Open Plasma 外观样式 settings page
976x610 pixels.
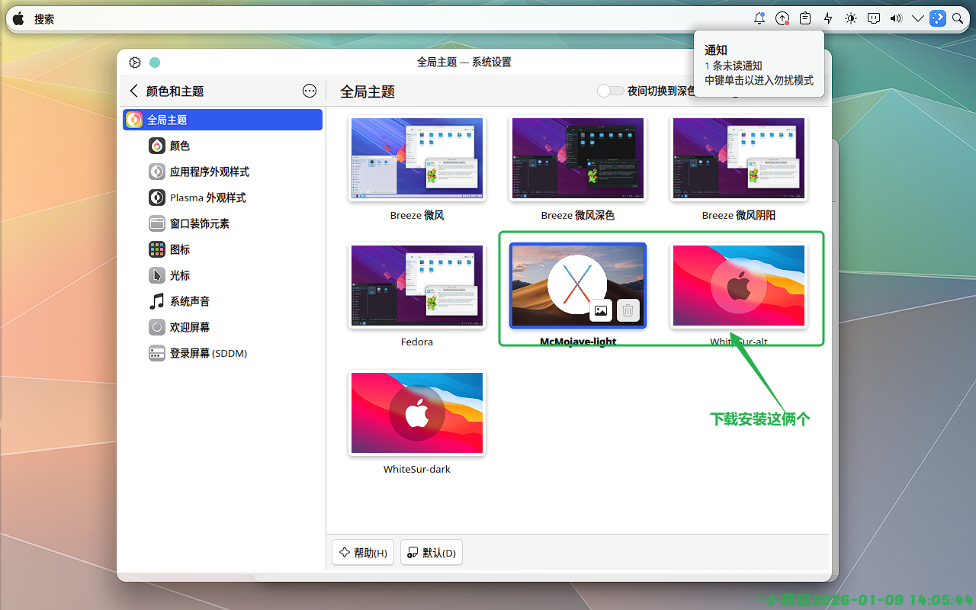pos(207,197)
